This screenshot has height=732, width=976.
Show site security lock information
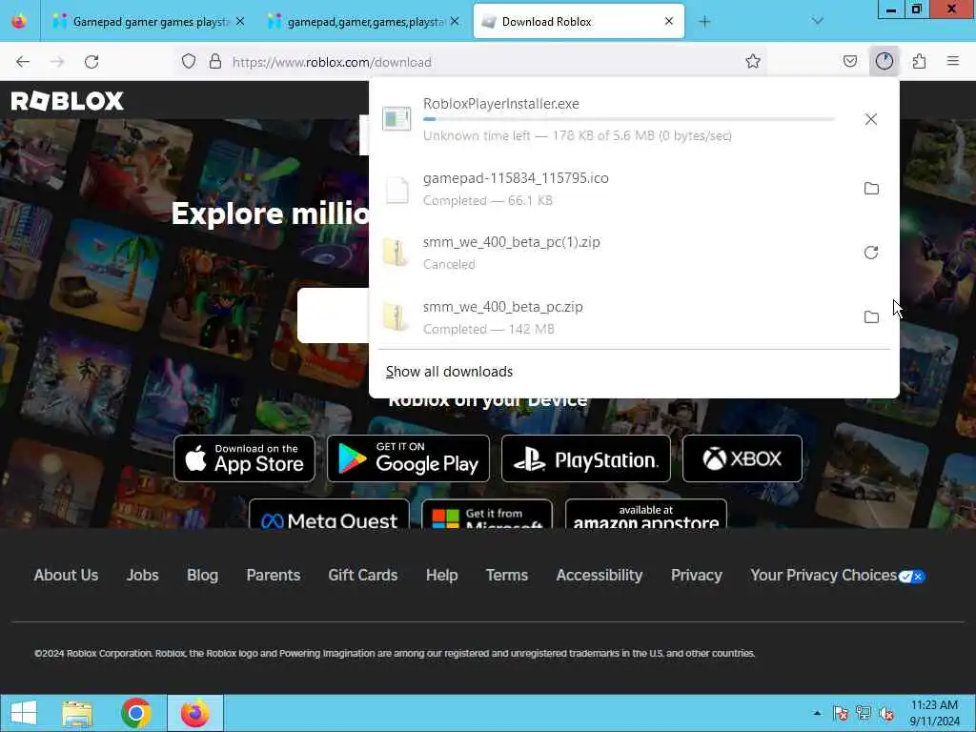[214, 61]
